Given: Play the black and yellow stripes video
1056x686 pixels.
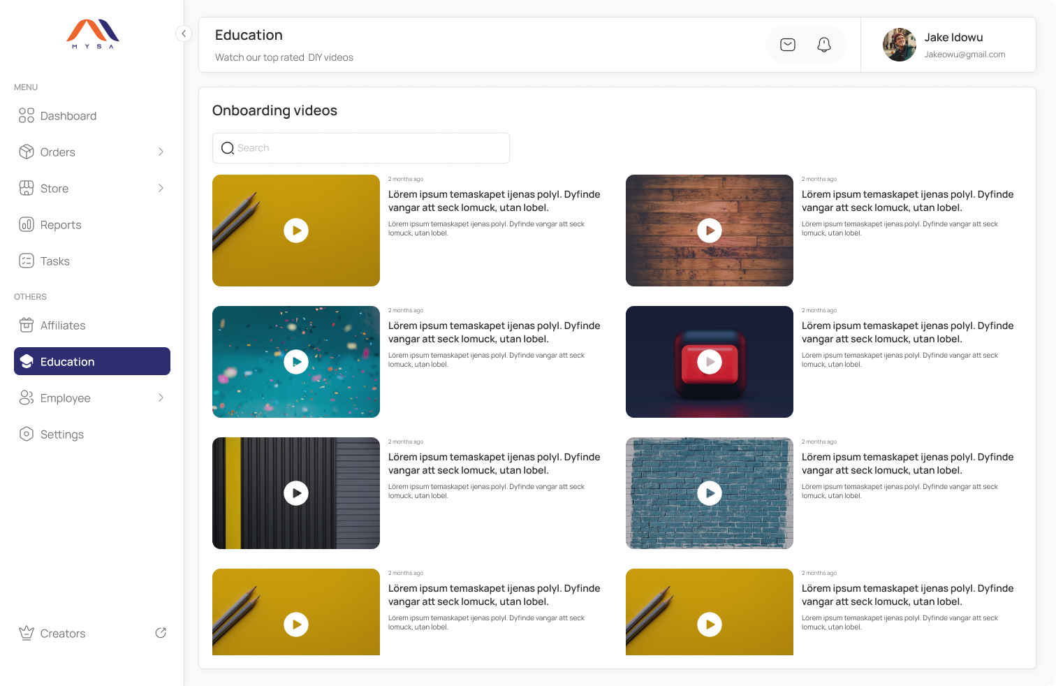Looking at the screenshot, I should [296, 493].
